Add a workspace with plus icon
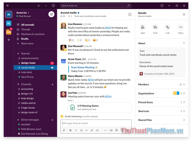 [x=9, y=40]
